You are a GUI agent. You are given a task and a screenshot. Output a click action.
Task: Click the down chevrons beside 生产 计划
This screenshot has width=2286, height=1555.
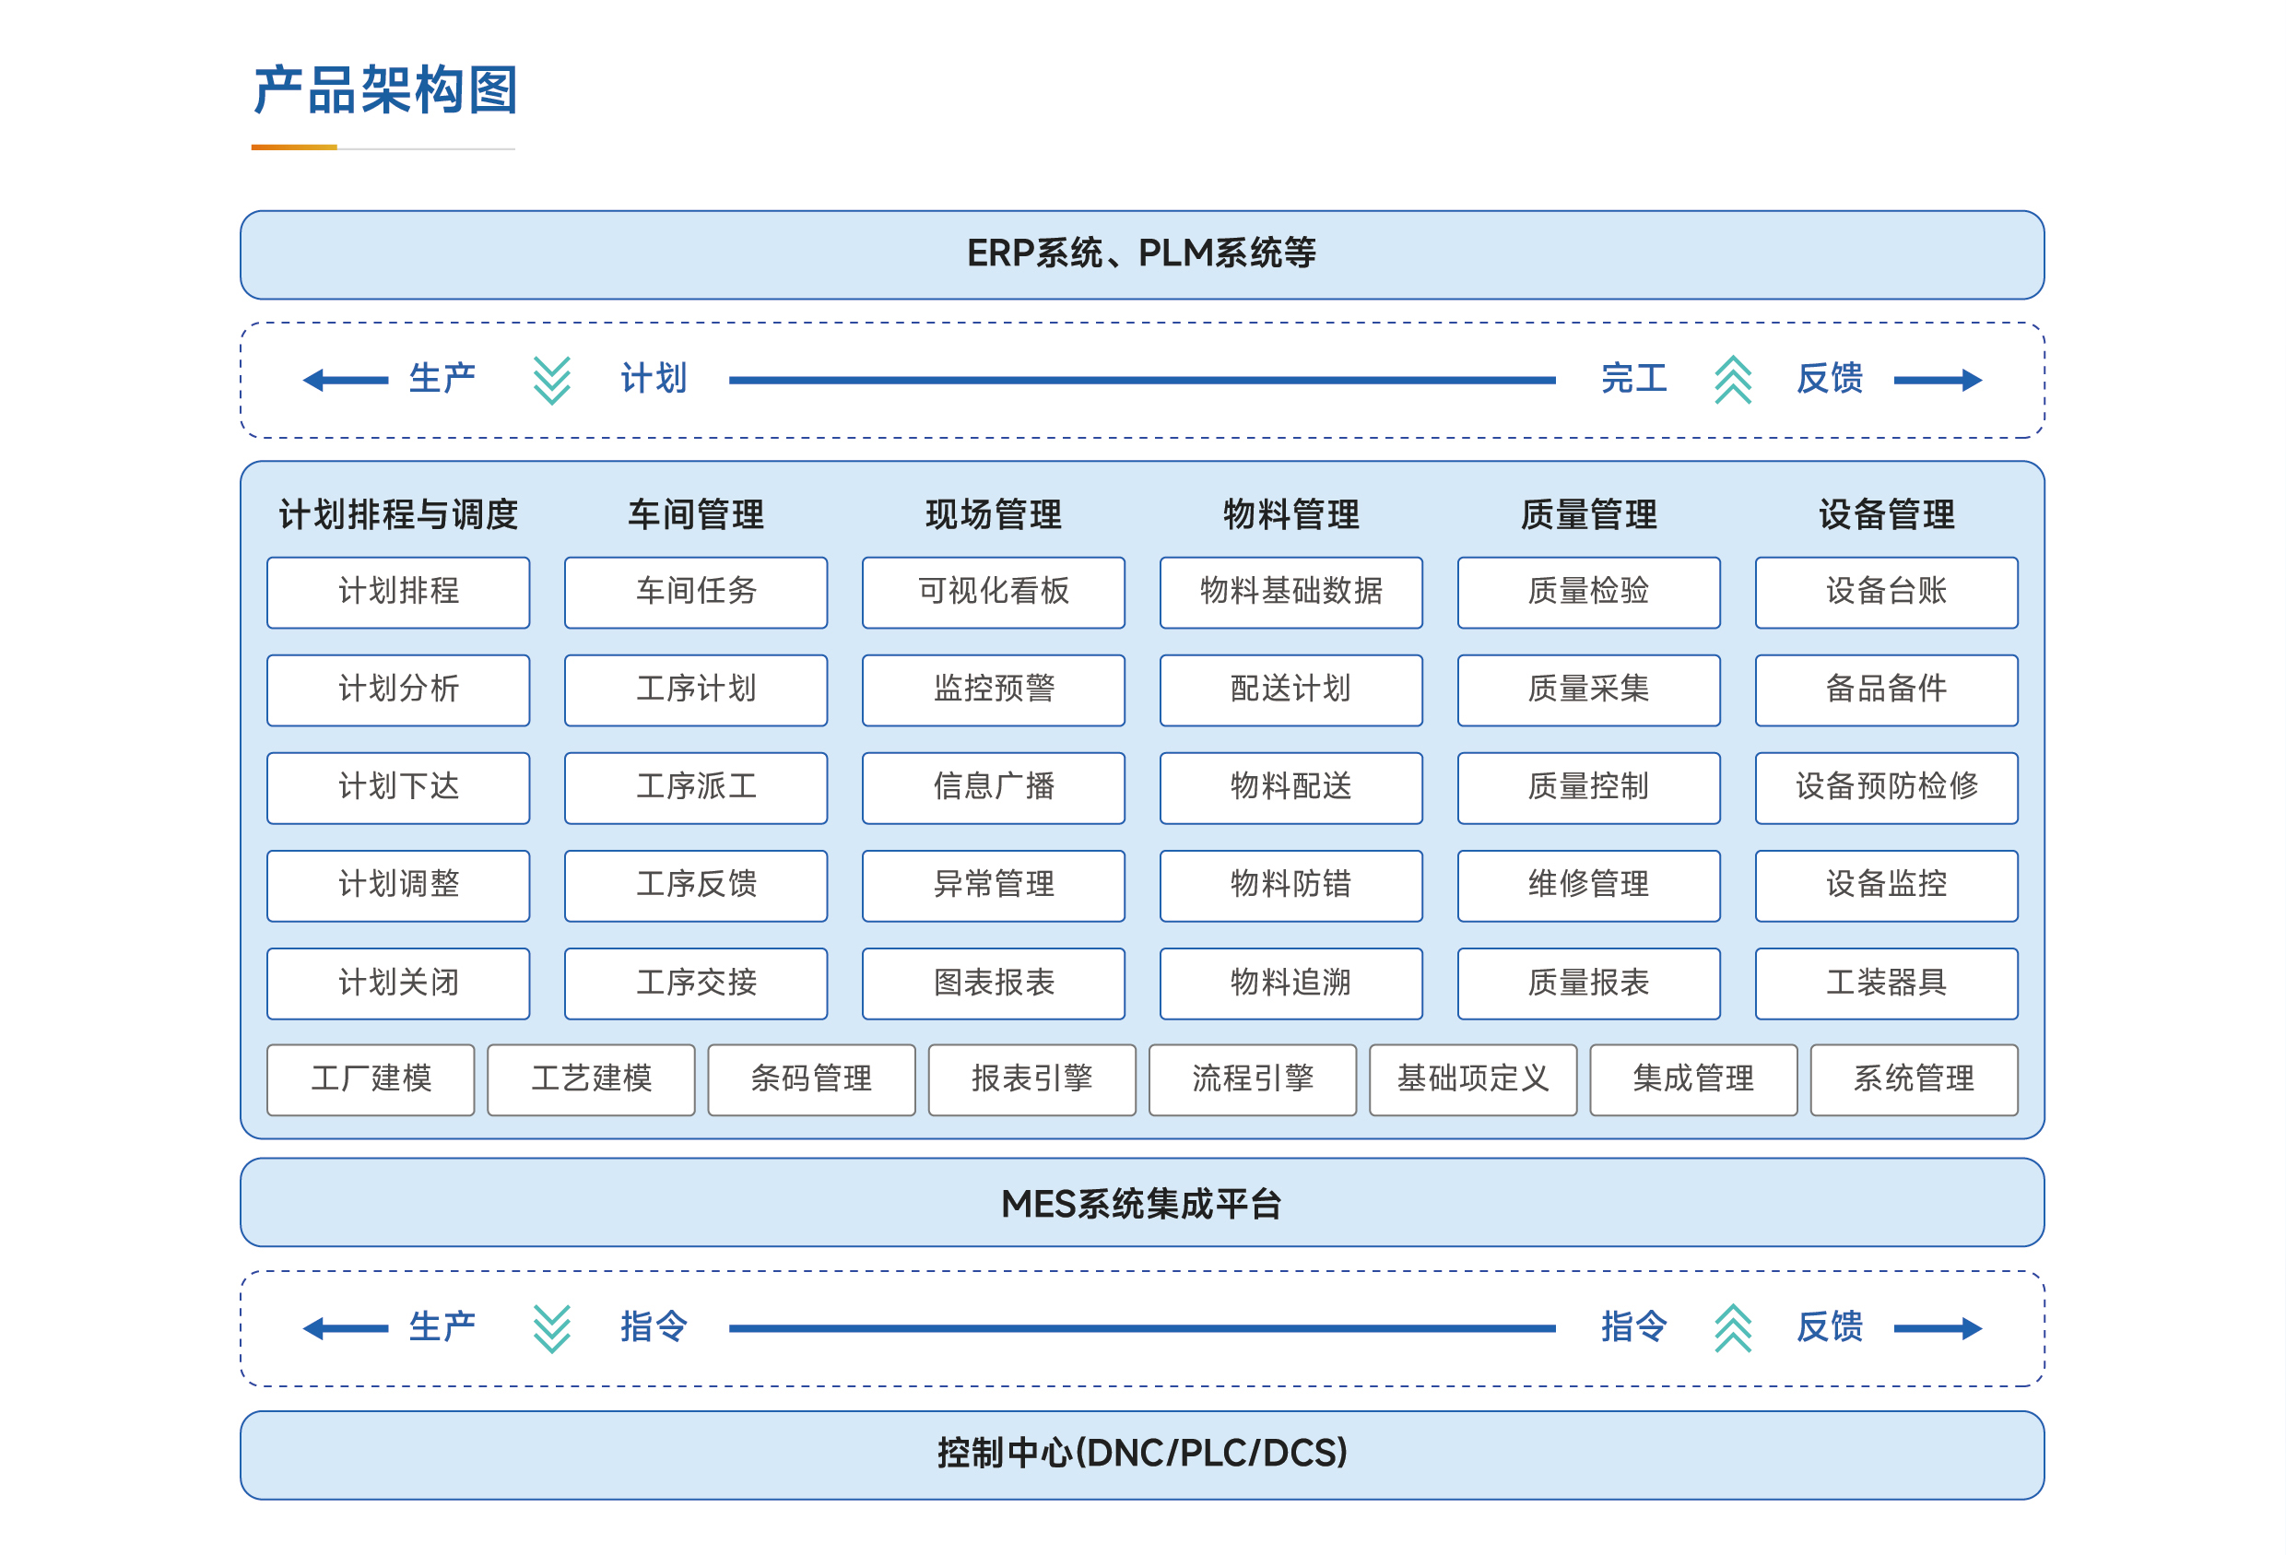point(552,380)
